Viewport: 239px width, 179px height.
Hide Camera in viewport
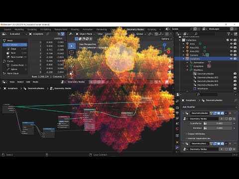231,55
